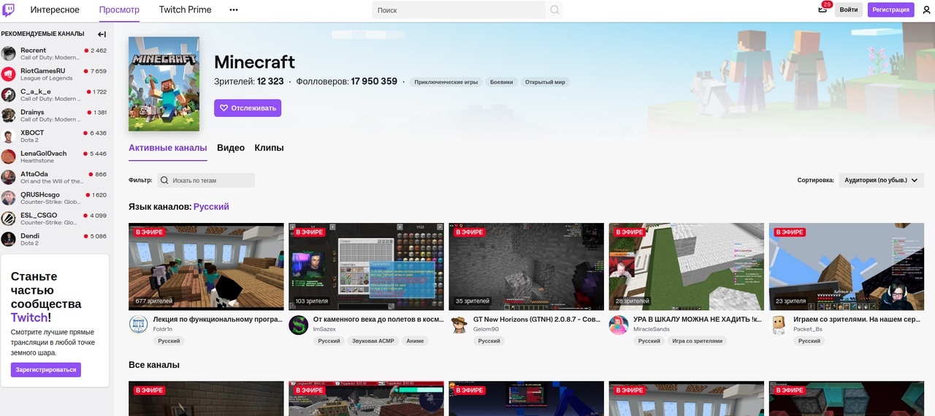935x416 pixels.
Task: Click Packet_Bs streamer avatar
Action: 779,325
